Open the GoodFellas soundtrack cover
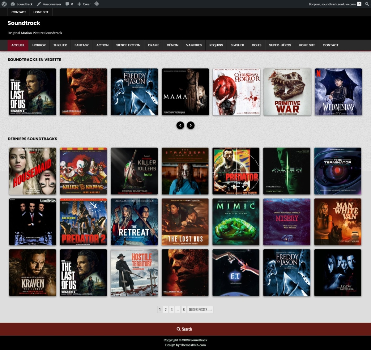This screenshot has width=371, height=350. pos(33,222)
